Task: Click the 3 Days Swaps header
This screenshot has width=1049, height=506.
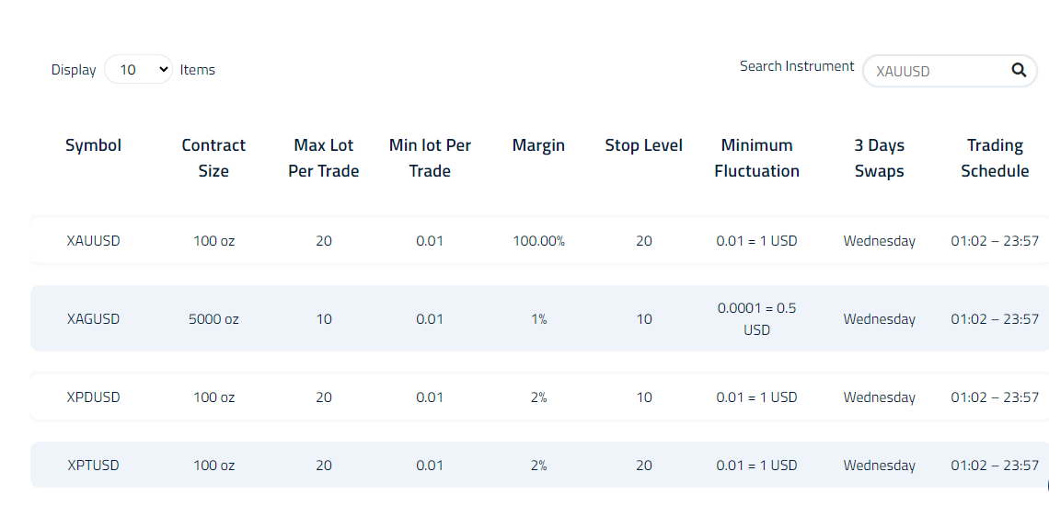Action: (879, 158)
